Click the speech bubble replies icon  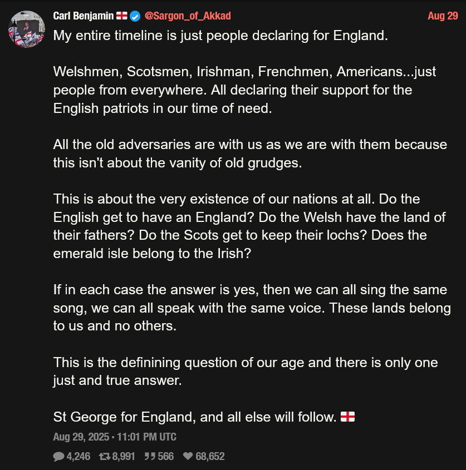pos(58,457)
